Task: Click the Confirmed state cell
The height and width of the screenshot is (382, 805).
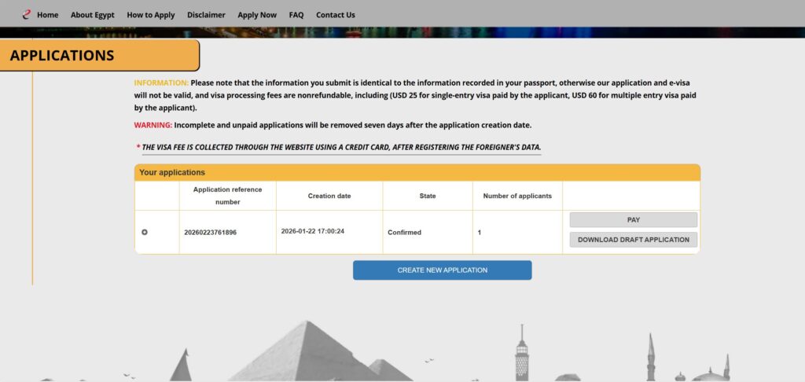Action: click(405, 233)
